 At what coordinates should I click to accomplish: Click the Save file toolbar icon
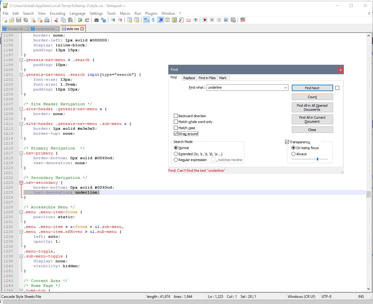coord(19,20)
